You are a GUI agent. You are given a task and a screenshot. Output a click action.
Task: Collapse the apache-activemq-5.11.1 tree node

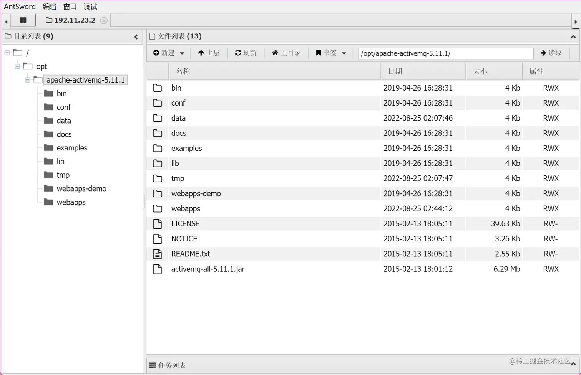(27, 80)
